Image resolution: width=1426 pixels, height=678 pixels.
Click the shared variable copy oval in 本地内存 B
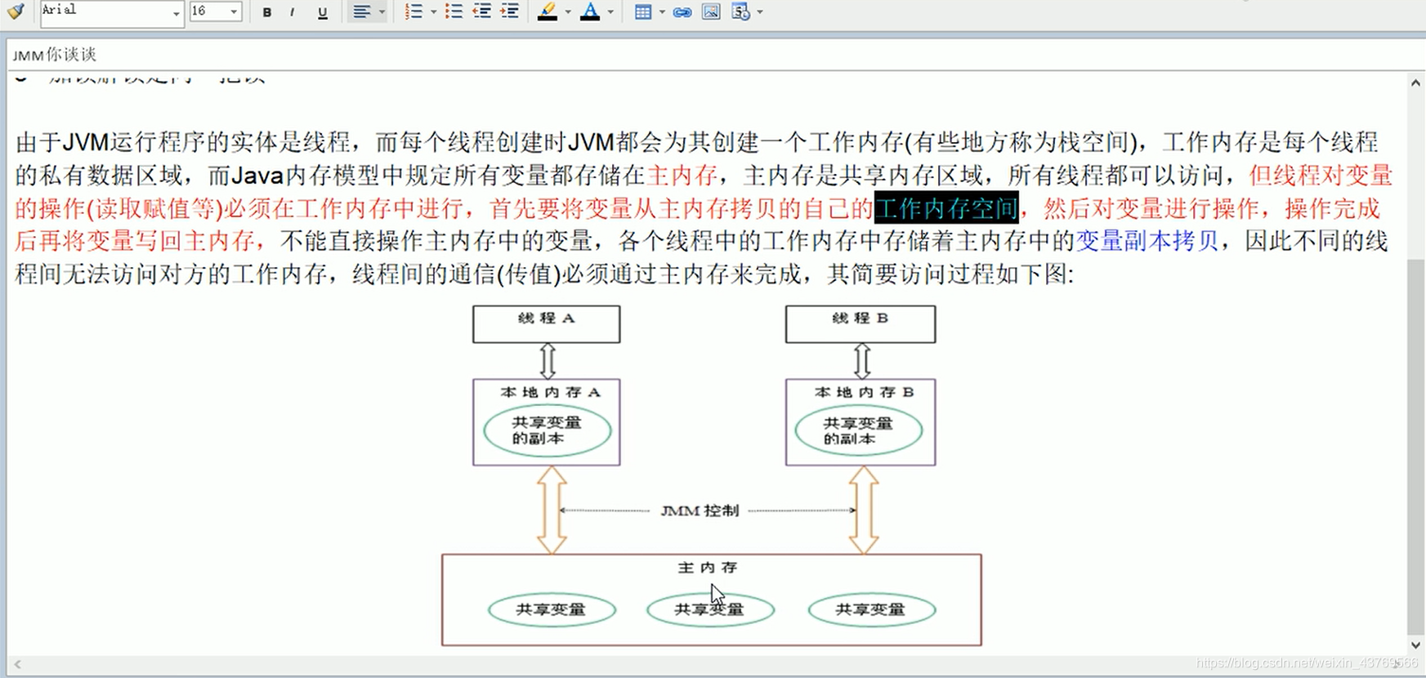click(x=859, y=430)
